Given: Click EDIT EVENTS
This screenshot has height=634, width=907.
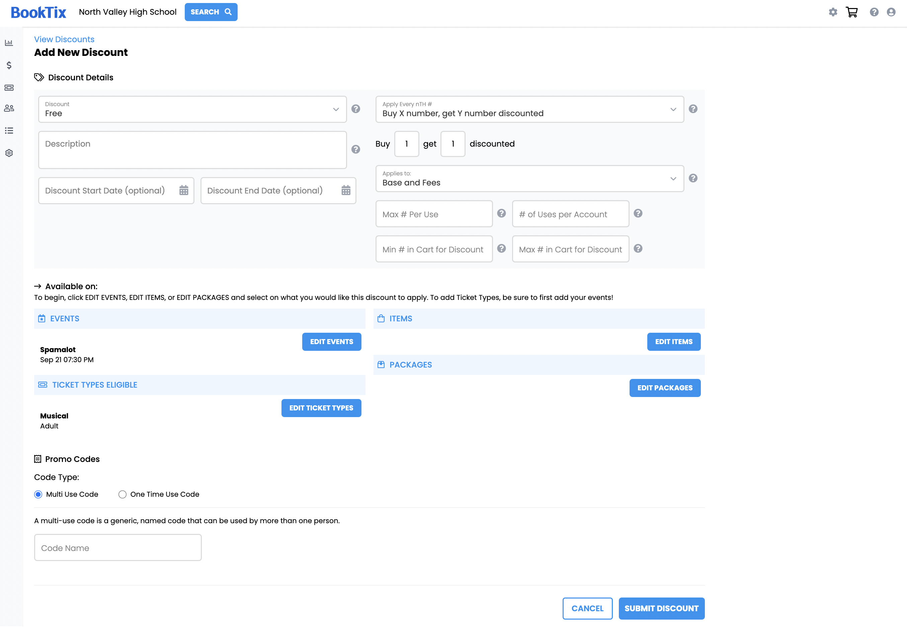Looking at the screenshot, I should click(x=332, y=342).
